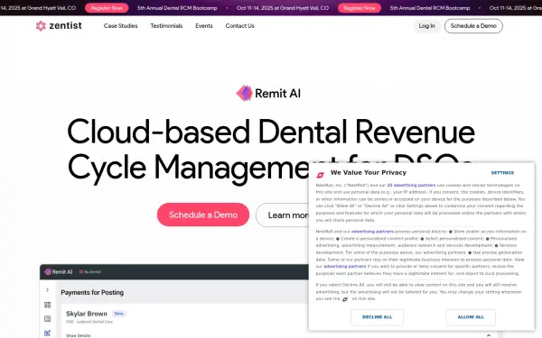Click the NextRoll logo in privacy dialog
The width and height of the screenshot is (542, 338).
321,175
